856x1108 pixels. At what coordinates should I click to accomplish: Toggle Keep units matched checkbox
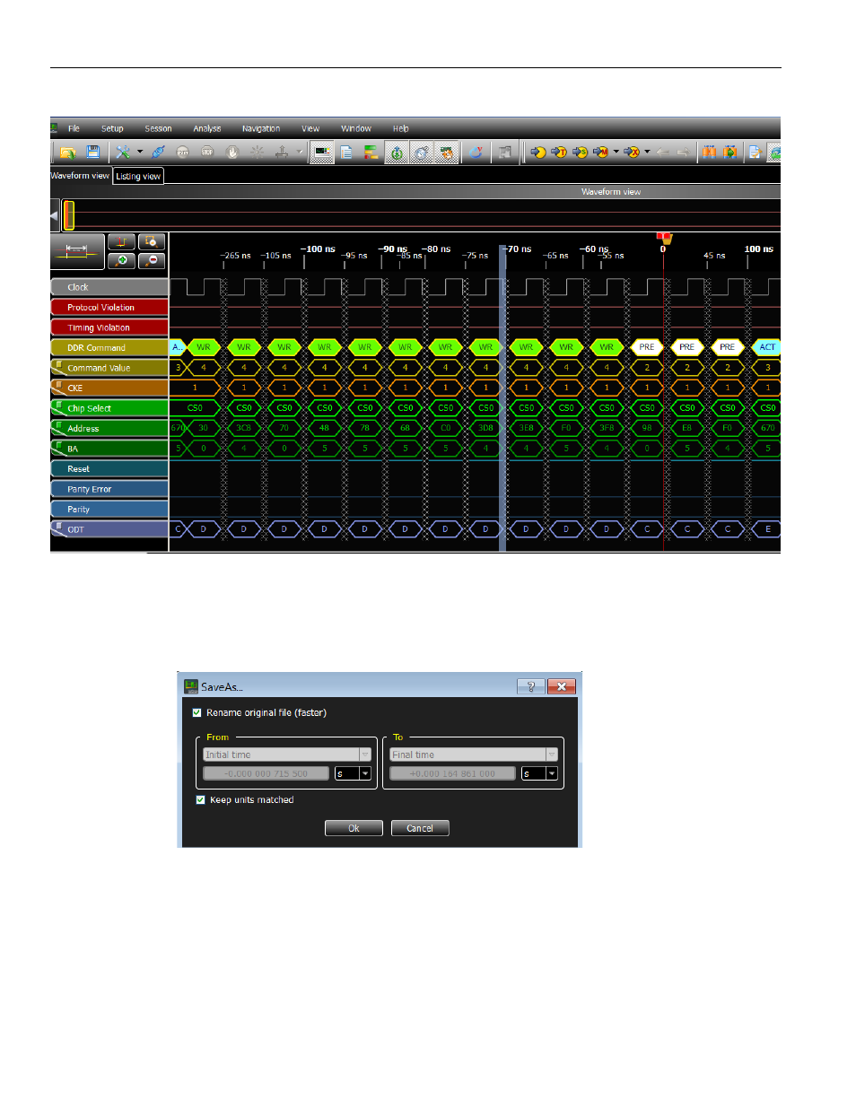click(200, 799)
